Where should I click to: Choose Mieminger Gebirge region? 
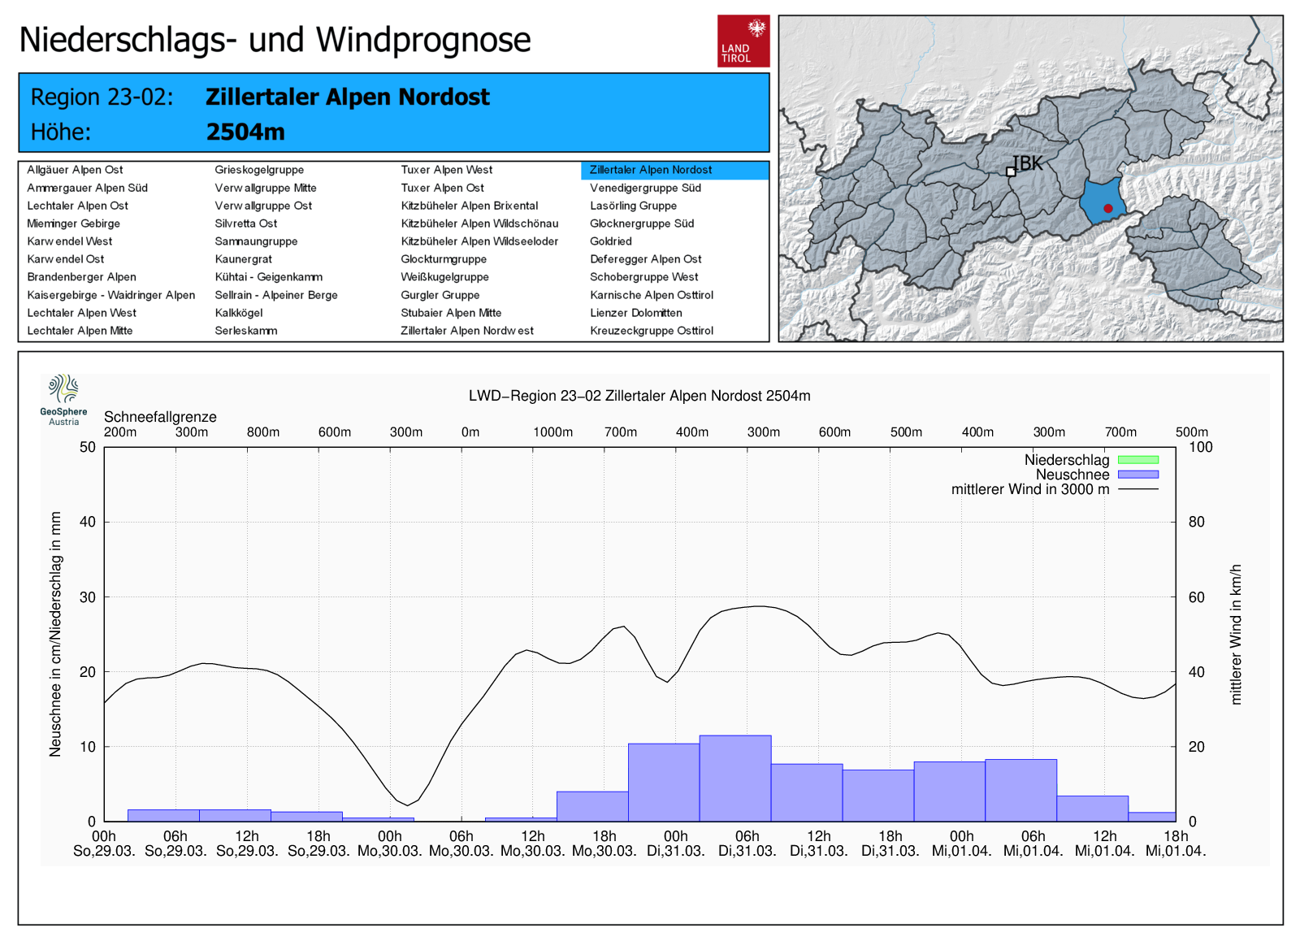73,223
